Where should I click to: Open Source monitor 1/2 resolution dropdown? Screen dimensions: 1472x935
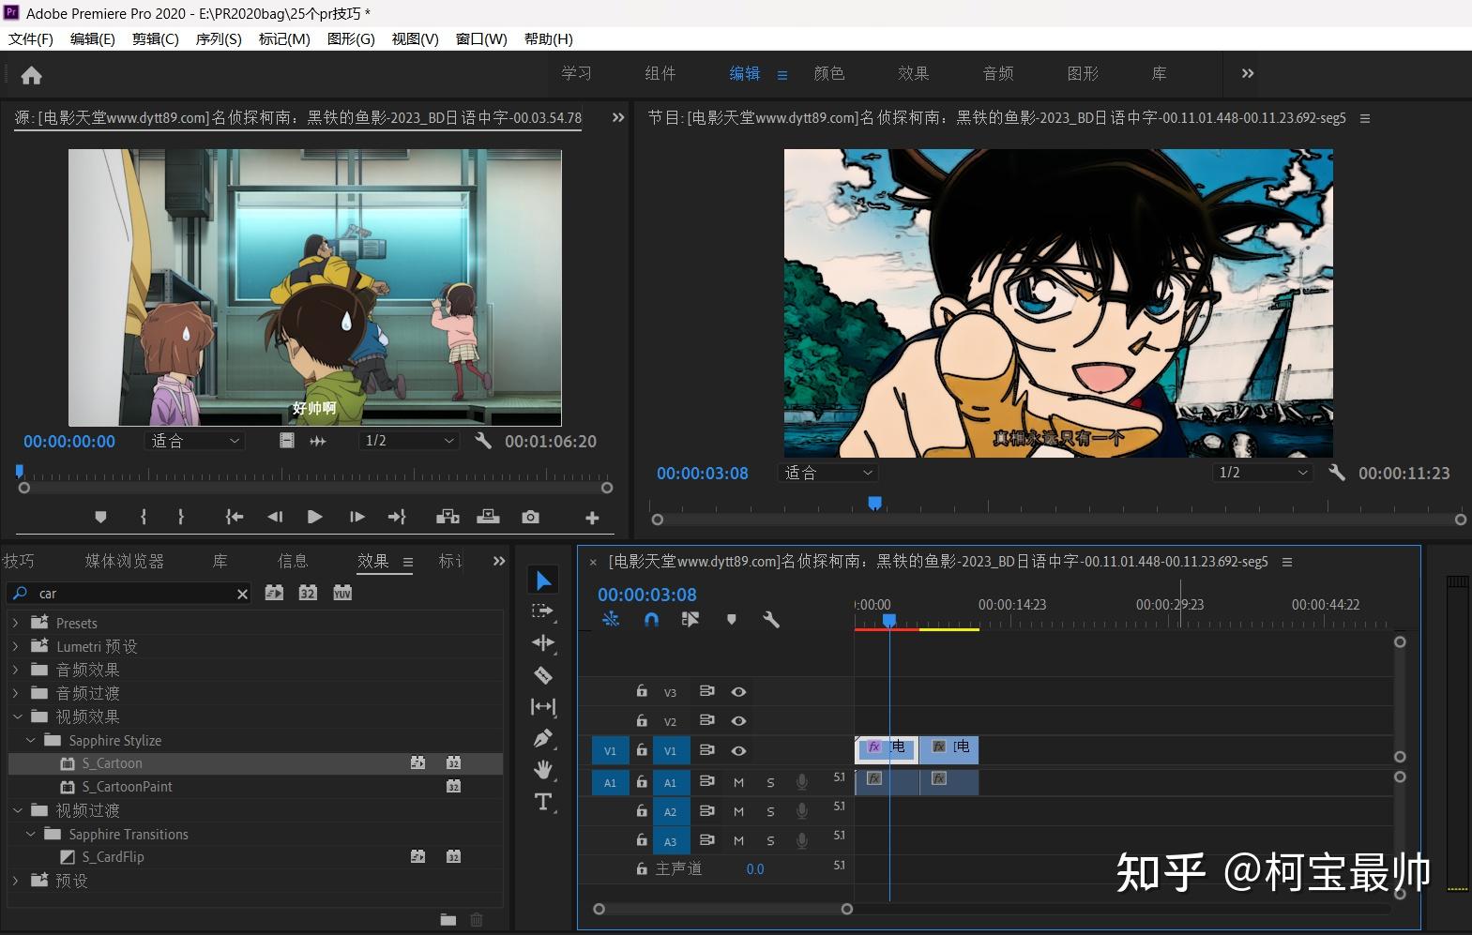coord(409,441)
